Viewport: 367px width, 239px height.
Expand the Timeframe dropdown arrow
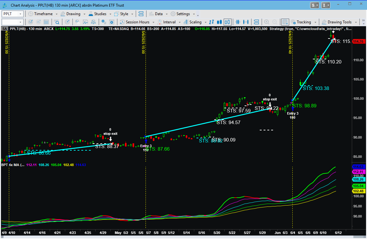tap(57, 14)
